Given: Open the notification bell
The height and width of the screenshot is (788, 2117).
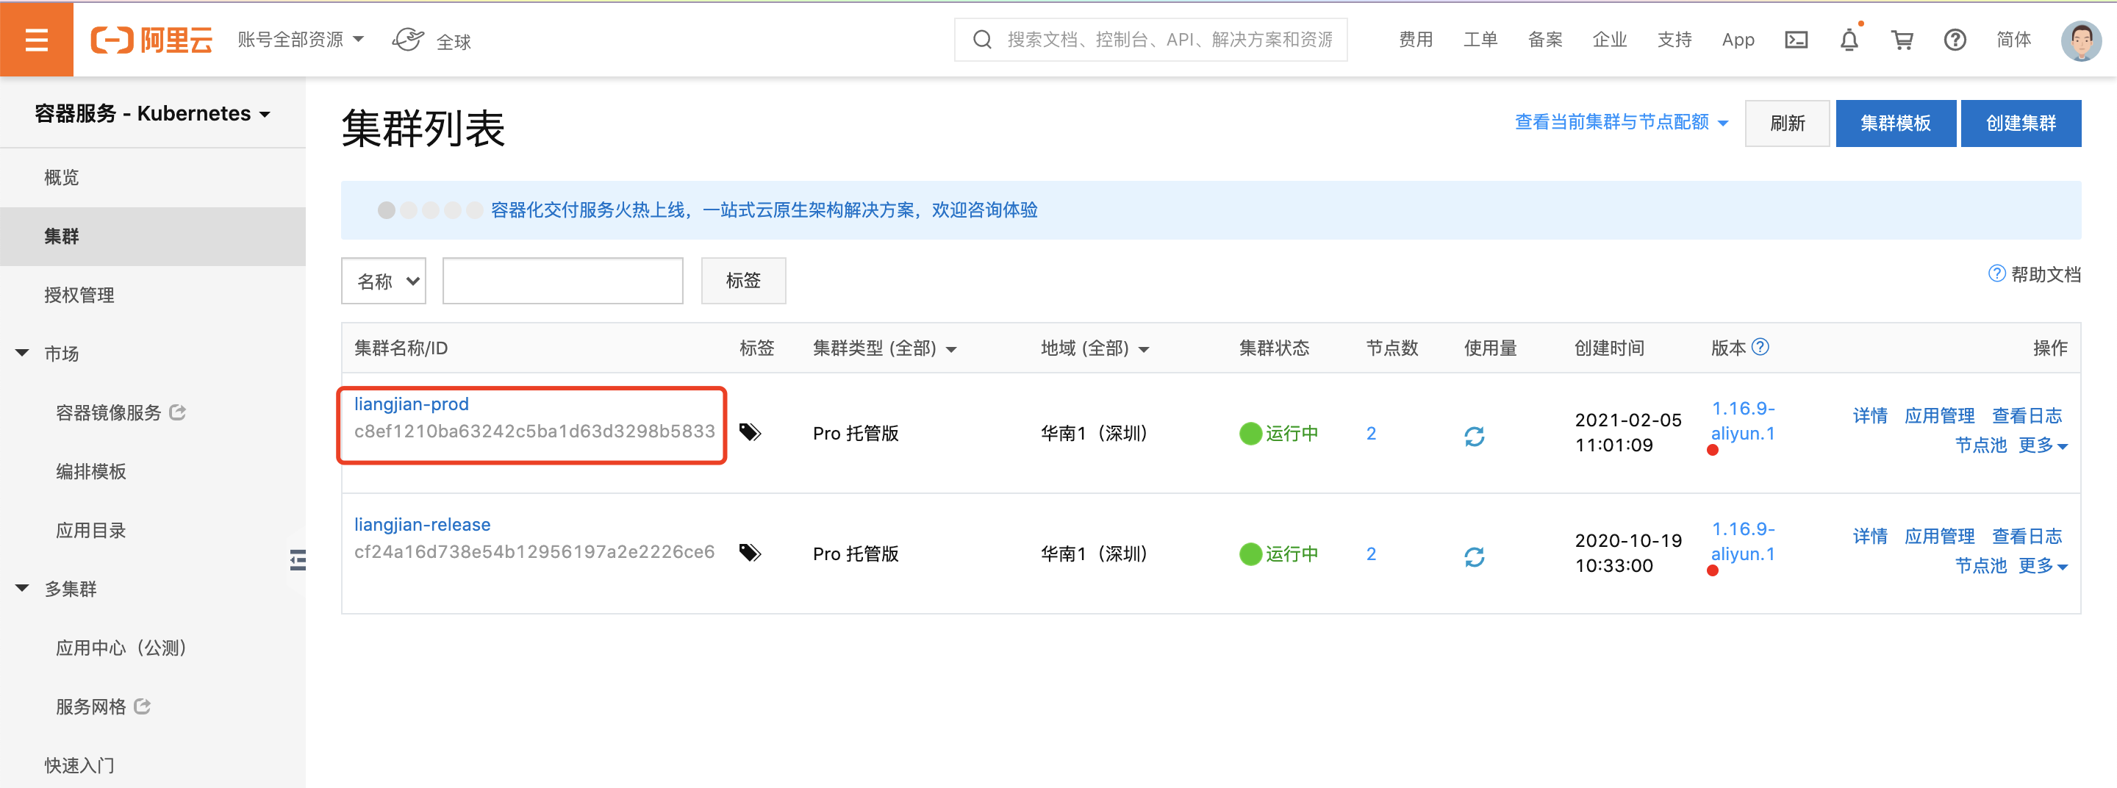Looking at the screenshot, I should point(1848,40).
